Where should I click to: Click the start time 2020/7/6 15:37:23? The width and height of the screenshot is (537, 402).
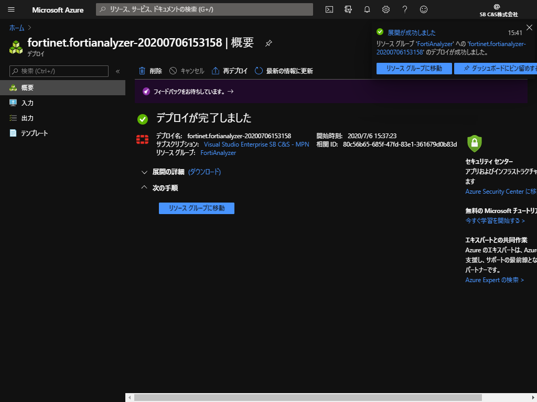(372, 136)
